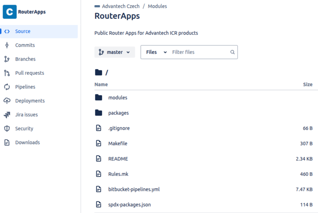Click the Rules.mk file icon
The height and width of the screenshot is (213, 318).
[x=98, y=174]
